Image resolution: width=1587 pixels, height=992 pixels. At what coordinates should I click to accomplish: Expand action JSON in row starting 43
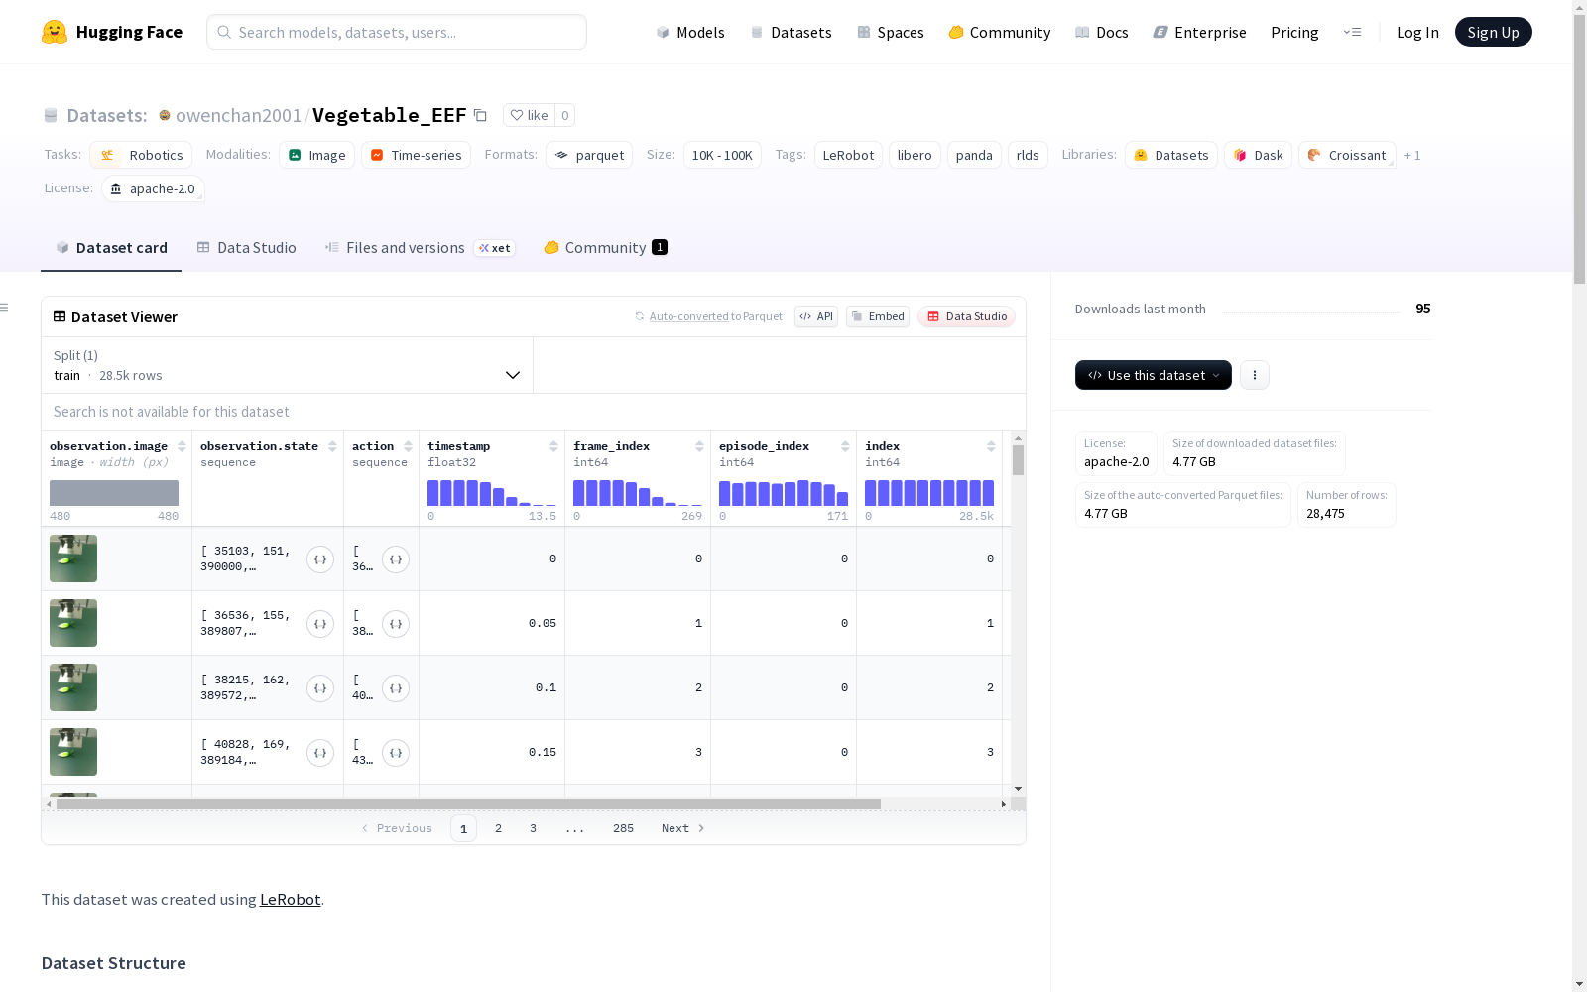click(396, 753)
